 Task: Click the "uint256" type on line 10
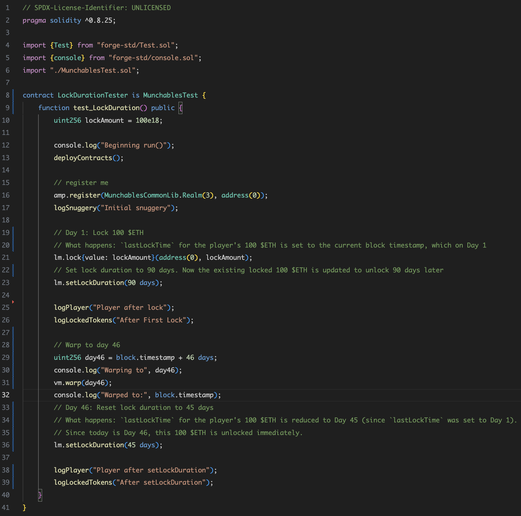(68, 120)
